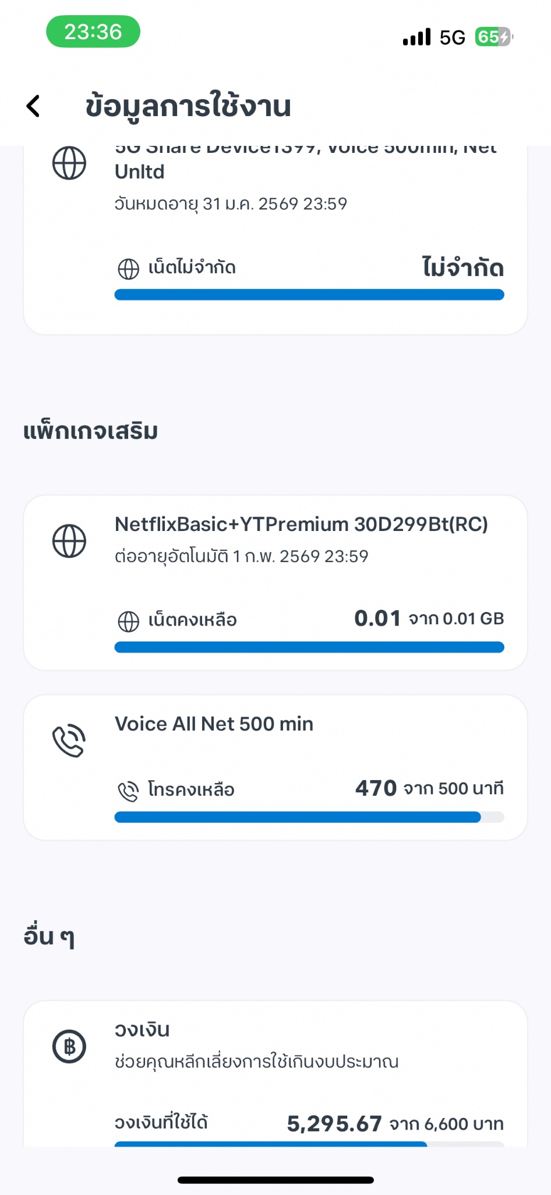Tap phone icon beside Voice All Net 500 min

click(69, 741)
